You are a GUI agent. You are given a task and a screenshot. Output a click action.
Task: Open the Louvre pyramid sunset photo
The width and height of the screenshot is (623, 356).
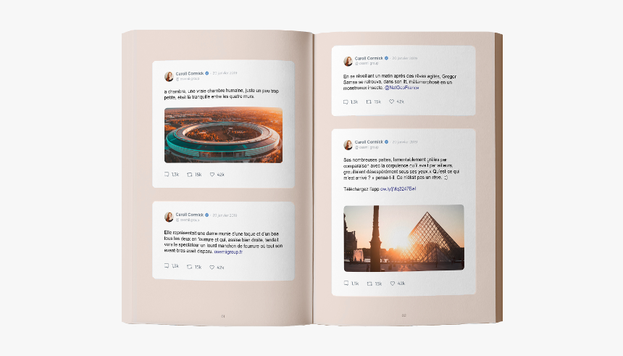click(404, 238)
